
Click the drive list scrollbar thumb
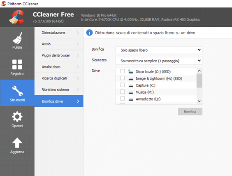click(x=199, y=81)
